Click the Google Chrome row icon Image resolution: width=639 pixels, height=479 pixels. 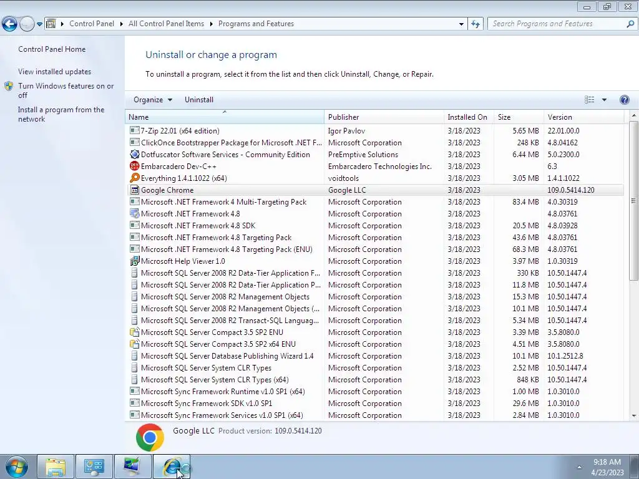(135, 190)
